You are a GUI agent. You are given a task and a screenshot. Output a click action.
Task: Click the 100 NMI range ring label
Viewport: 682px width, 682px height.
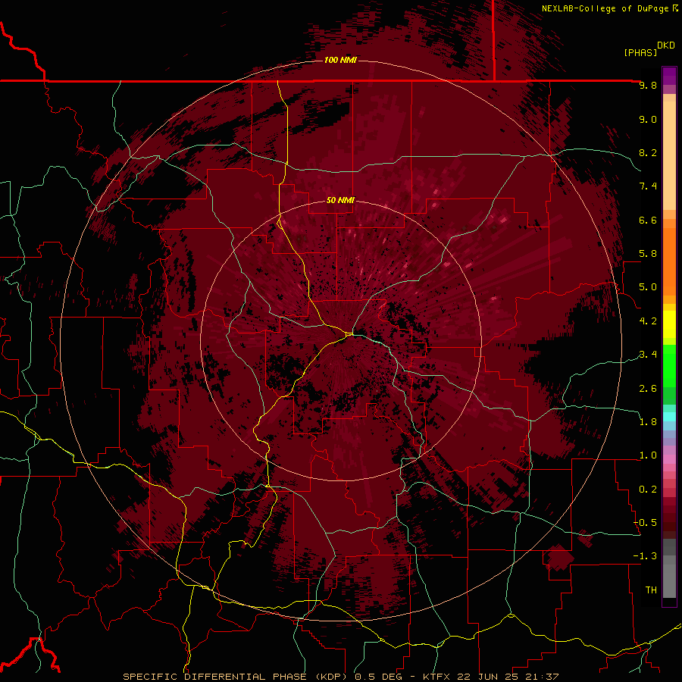tap(340, 60)
